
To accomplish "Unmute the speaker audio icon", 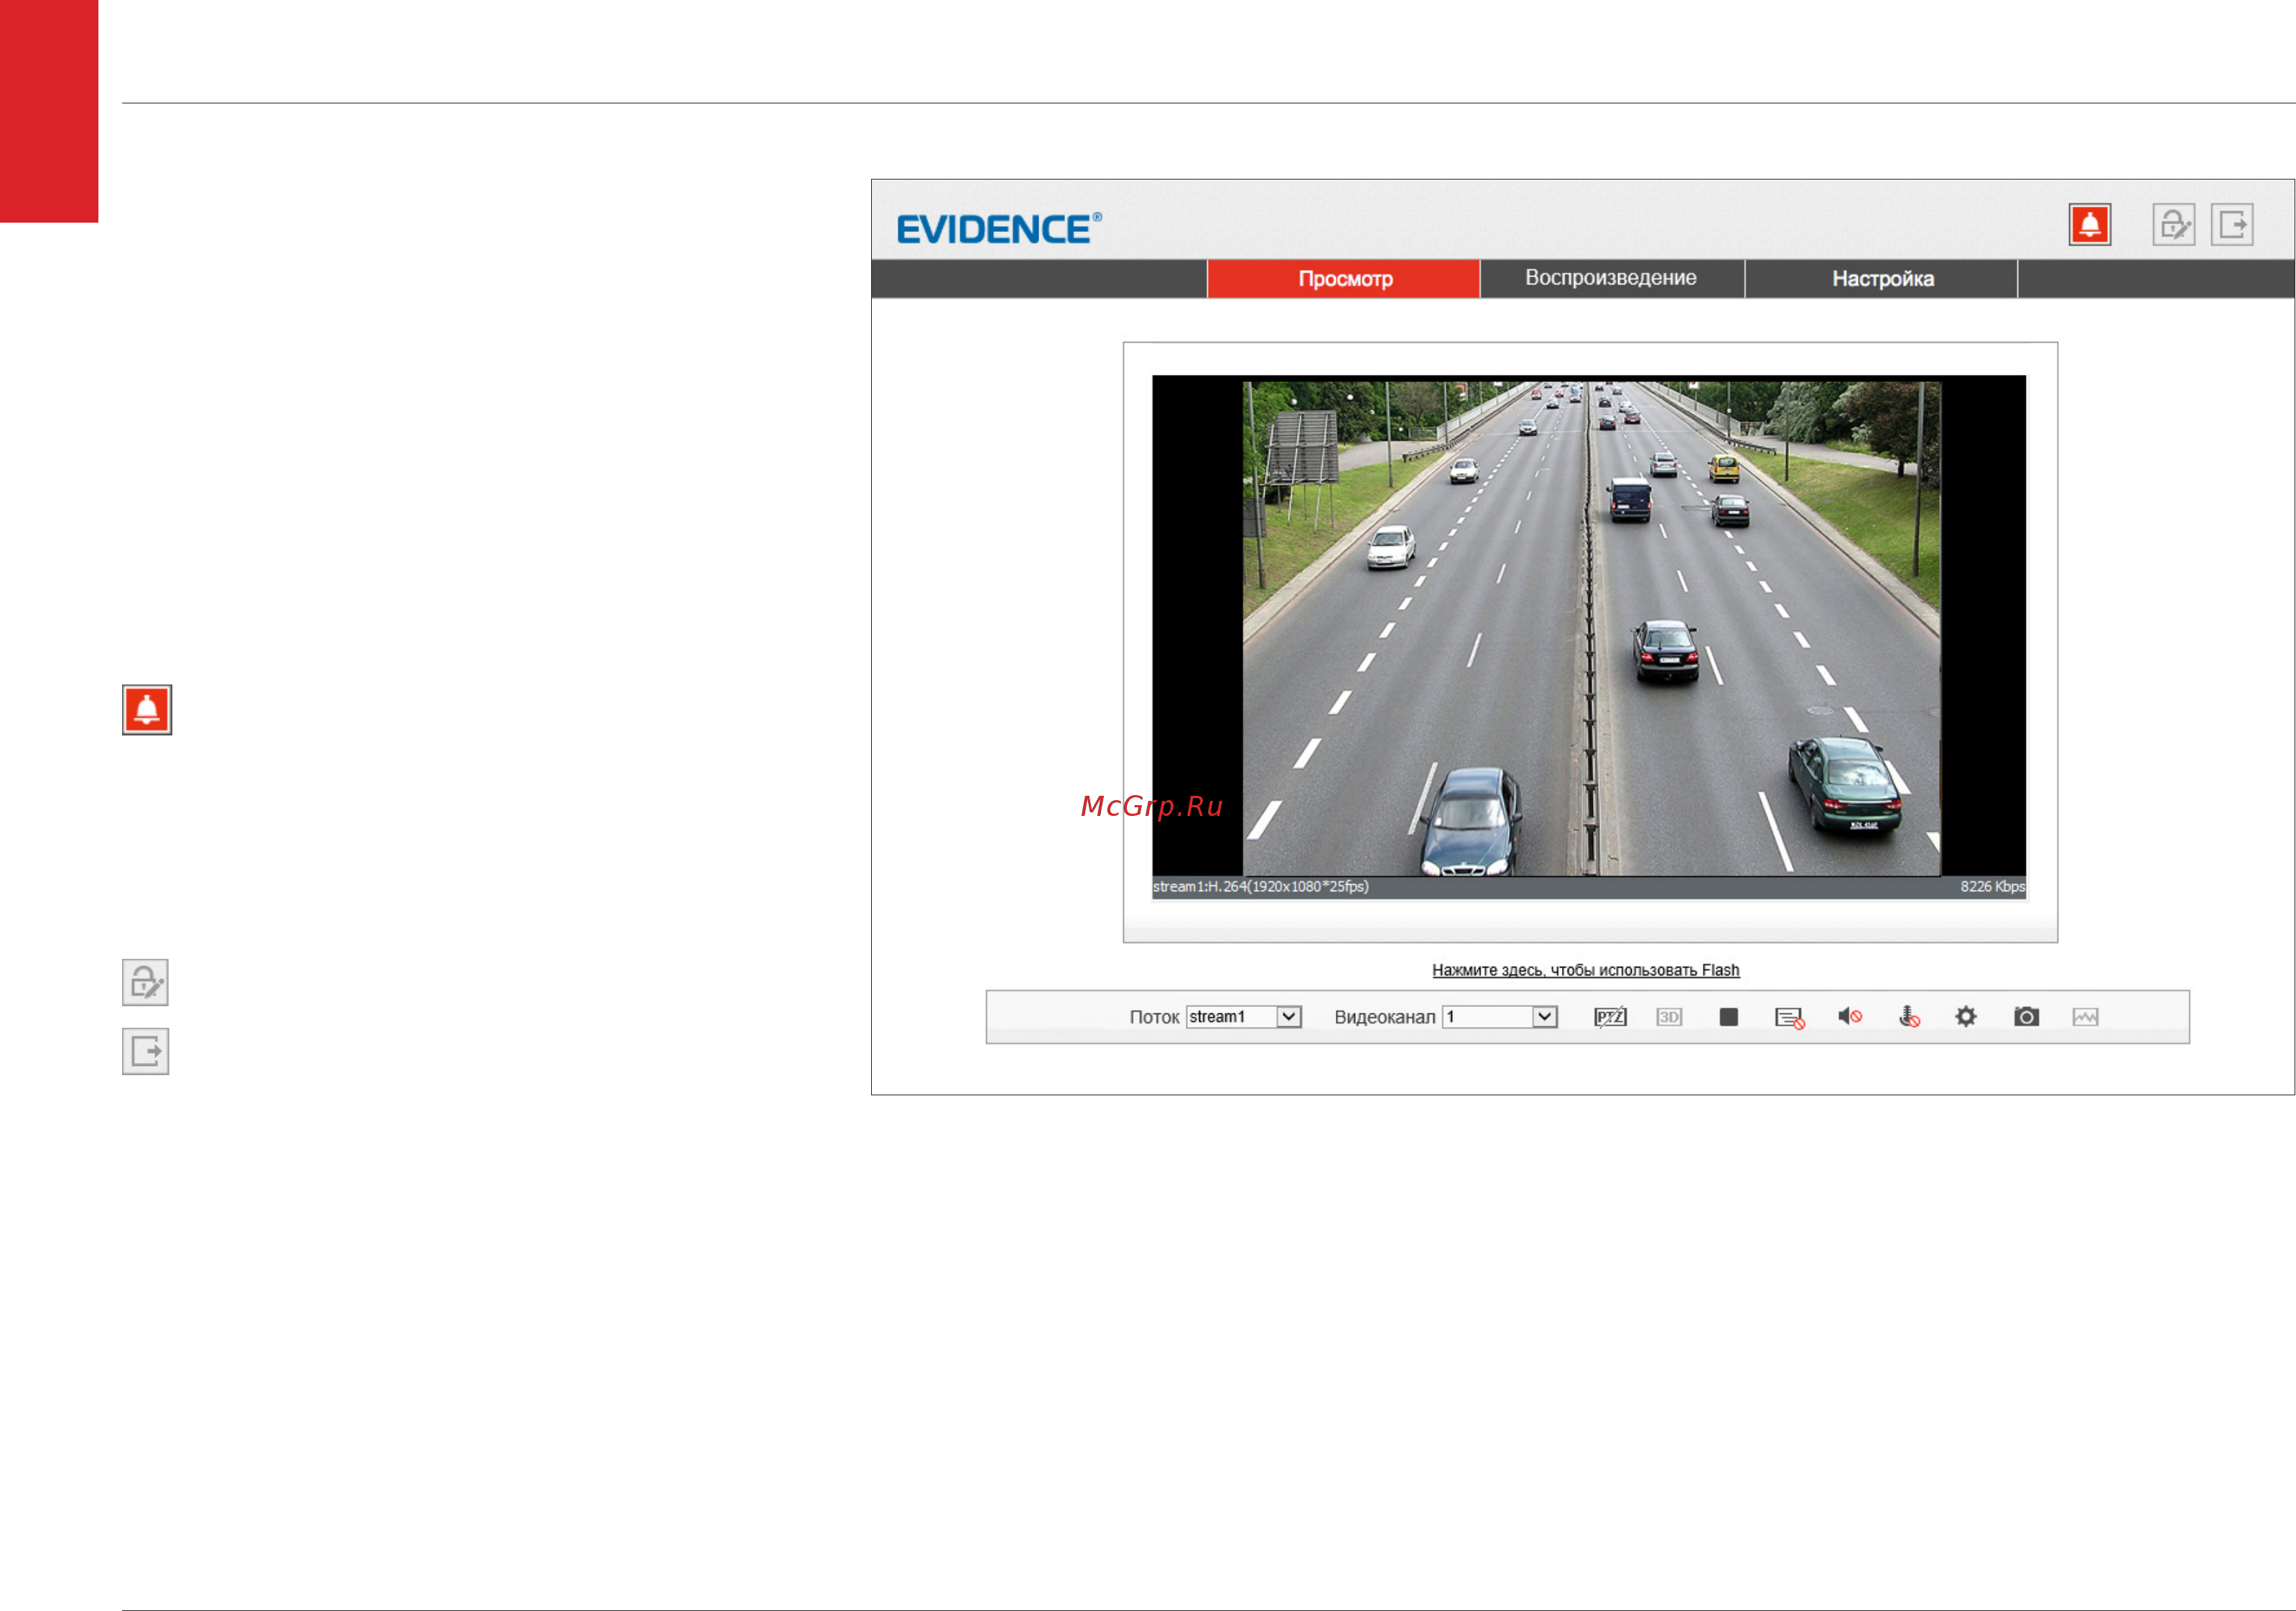I will tap(1849, 1016).
